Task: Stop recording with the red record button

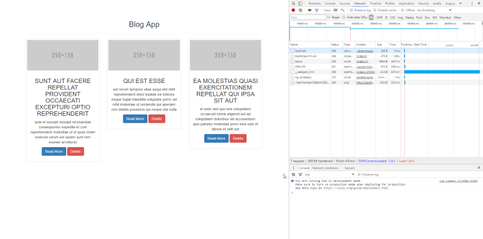Action: pos(293,10)
